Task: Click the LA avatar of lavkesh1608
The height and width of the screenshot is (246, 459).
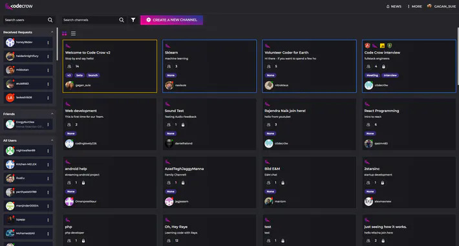Action: tap(10, 98)
